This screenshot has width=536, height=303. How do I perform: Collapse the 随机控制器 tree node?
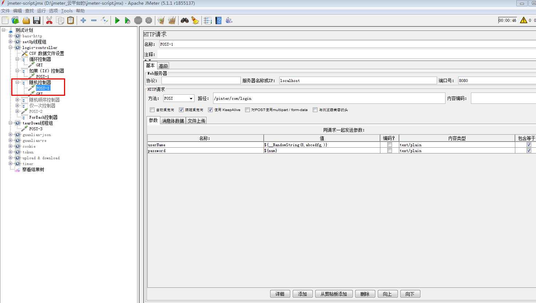(x=17, y=82)
